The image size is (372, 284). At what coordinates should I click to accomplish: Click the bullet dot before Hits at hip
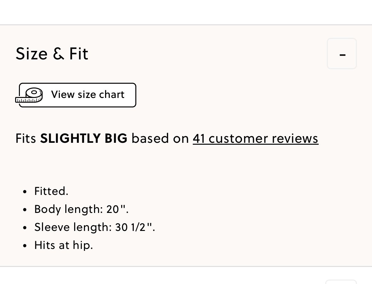[x=25, y=246]
